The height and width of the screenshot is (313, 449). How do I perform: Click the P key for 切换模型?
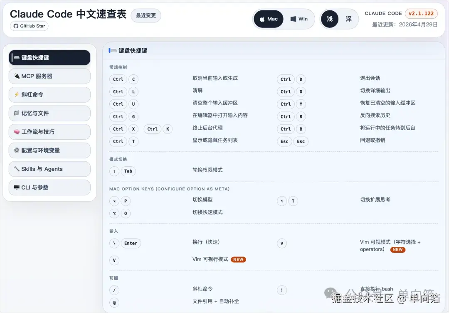126,201
